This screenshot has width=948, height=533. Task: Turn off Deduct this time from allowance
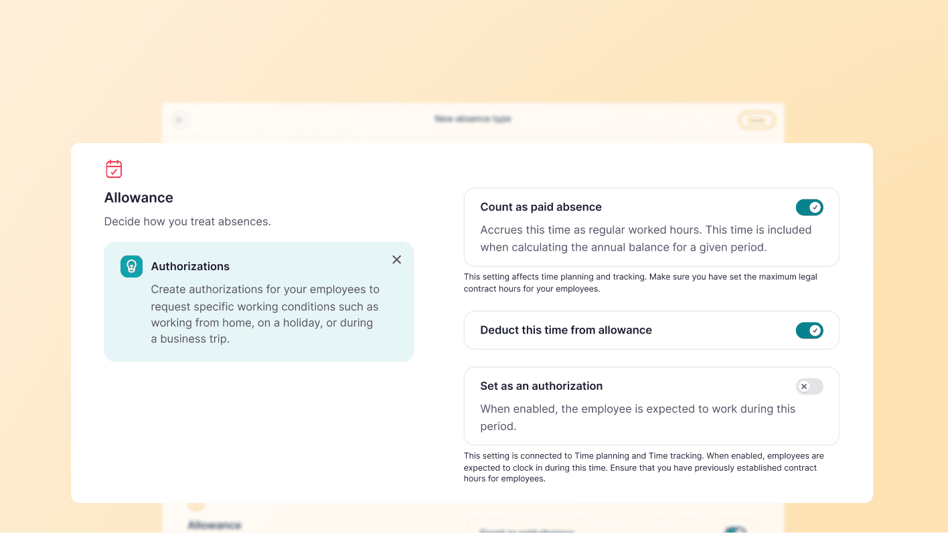tap(809, 330)
